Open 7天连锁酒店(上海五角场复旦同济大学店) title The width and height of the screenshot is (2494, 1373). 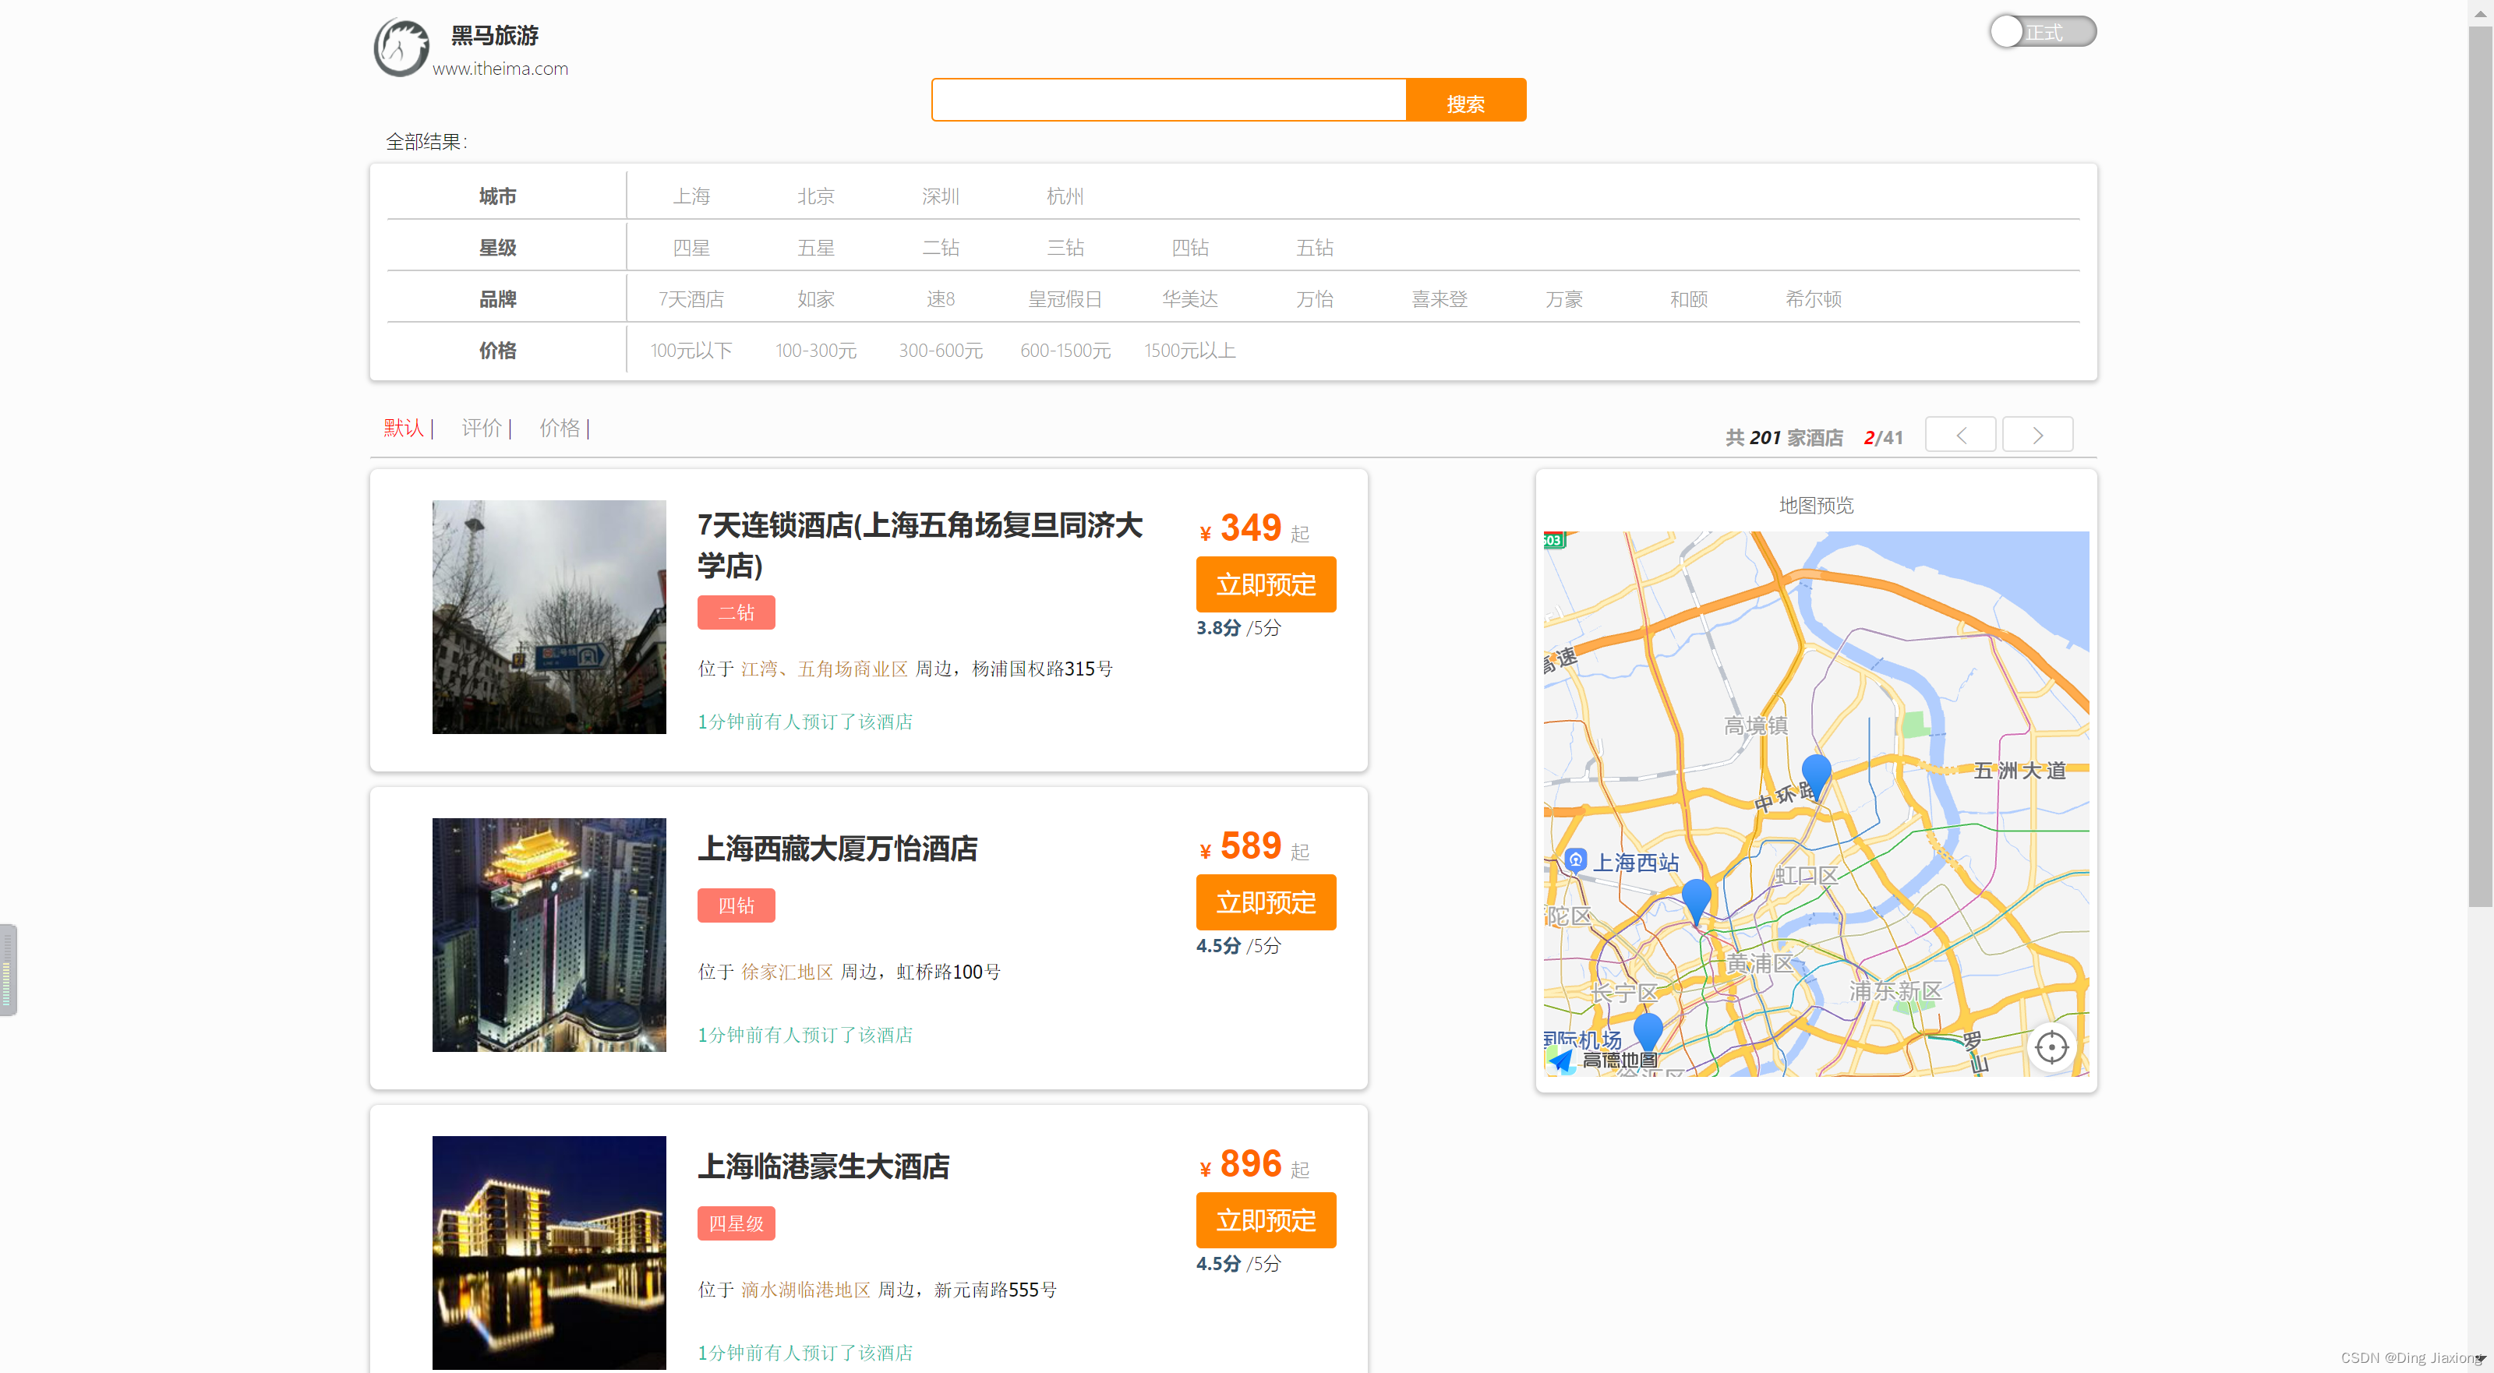920,545
